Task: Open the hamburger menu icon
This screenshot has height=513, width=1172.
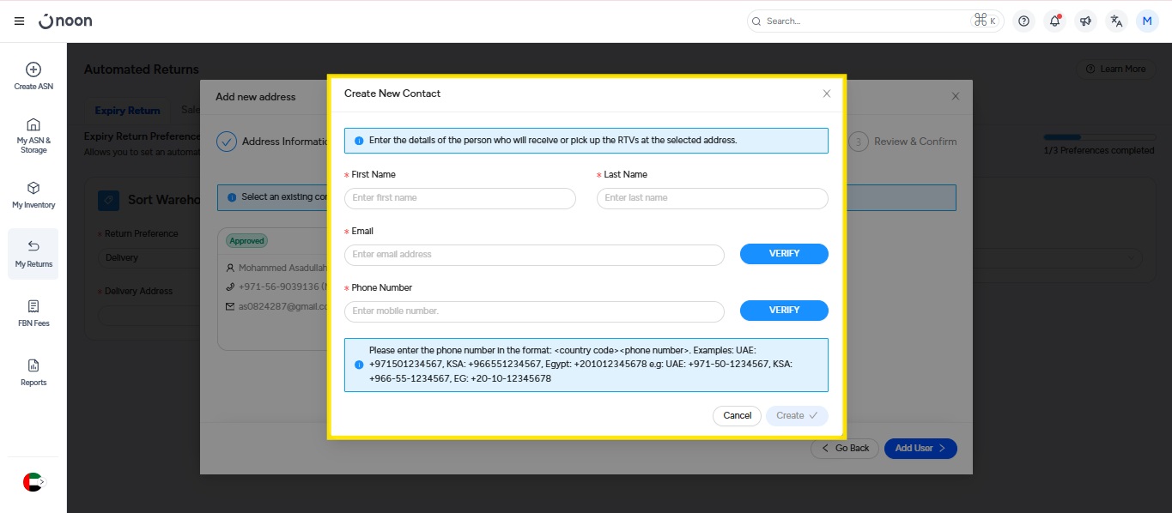Action: tap(19, 21)
